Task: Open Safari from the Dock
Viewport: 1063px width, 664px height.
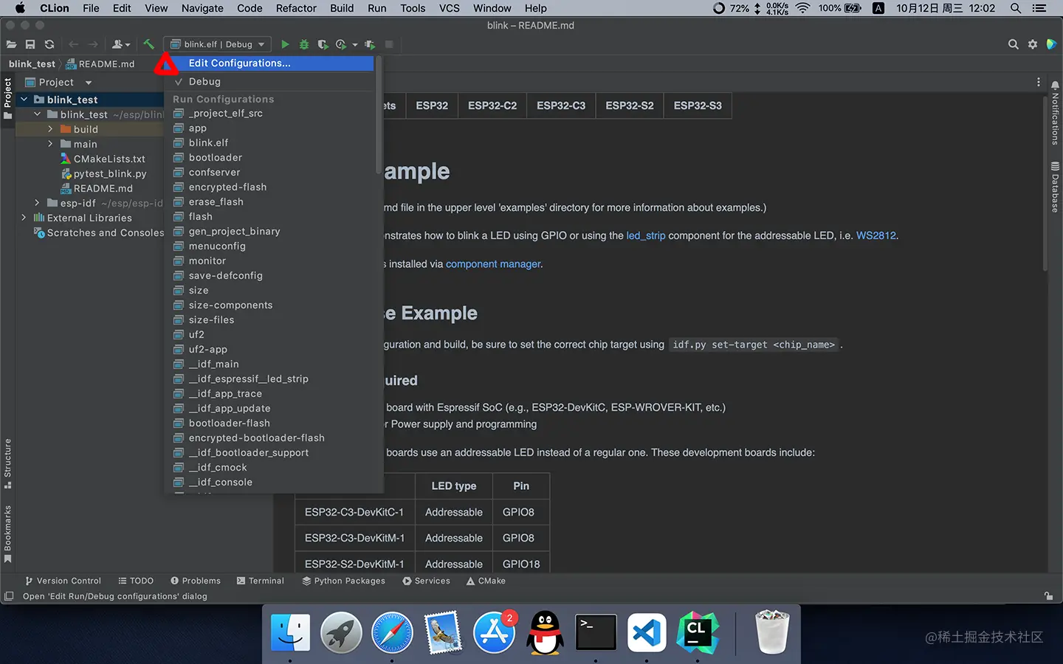Action: pos(392,632)
